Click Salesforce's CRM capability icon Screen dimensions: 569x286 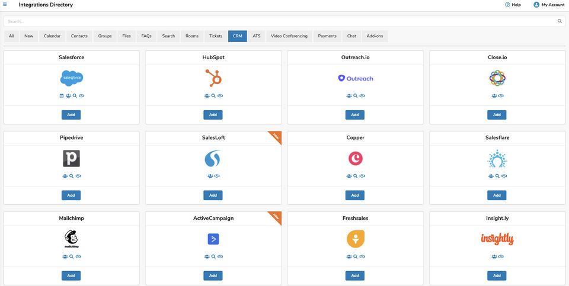coord(82,96)
